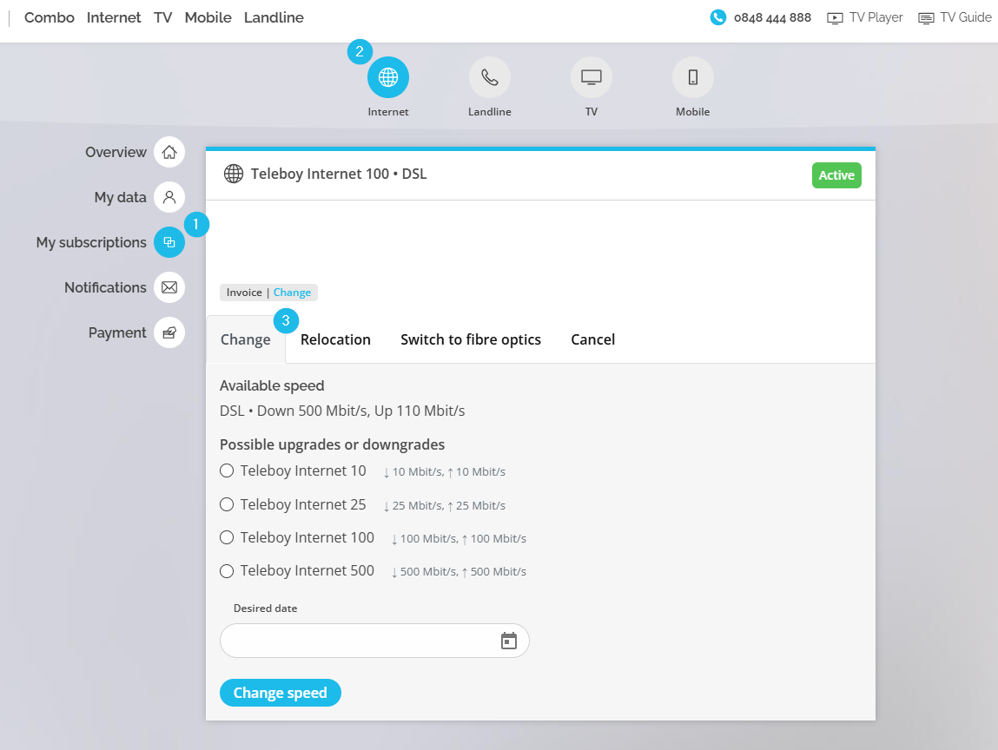Open the Landline phone icon
The height and width of the screenshot is (750, 998).
490,77
